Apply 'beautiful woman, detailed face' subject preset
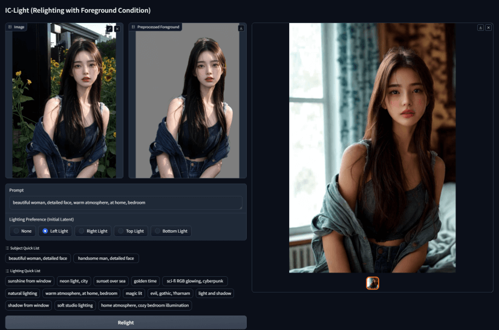The height and width of the screenshot is (330, 499). tap(38, 258)
